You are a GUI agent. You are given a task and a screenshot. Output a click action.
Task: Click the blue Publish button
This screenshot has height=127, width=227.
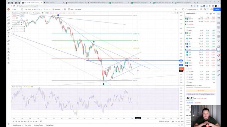[x=217, y=10]
